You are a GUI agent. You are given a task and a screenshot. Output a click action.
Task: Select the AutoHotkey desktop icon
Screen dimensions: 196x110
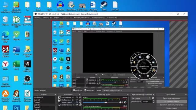(x=71, y=6)
